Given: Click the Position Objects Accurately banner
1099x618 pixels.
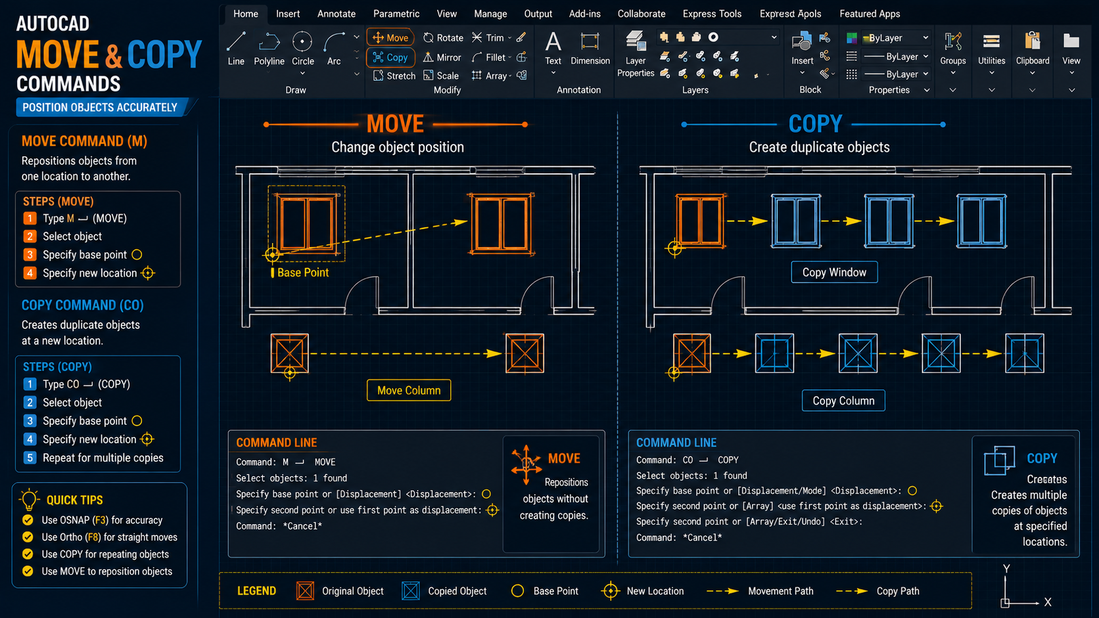Looking at the screenshot, I should coord(100,107).
